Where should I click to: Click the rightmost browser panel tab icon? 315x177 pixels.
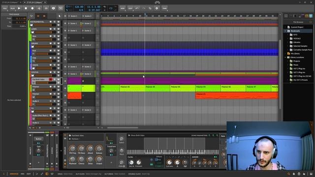pos(311,16)
